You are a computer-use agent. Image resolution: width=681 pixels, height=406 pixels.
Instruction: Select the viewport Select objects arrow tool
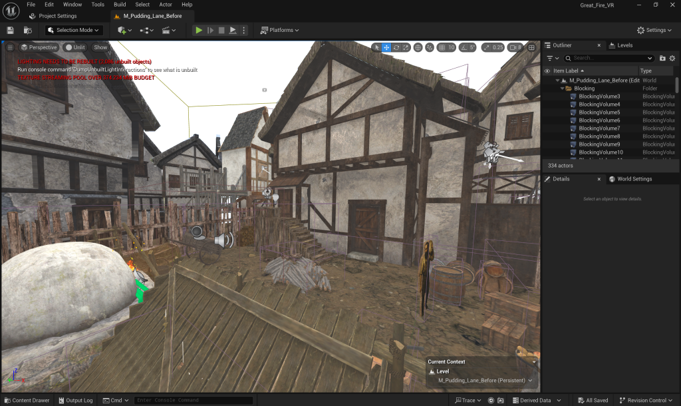(376, 47)
